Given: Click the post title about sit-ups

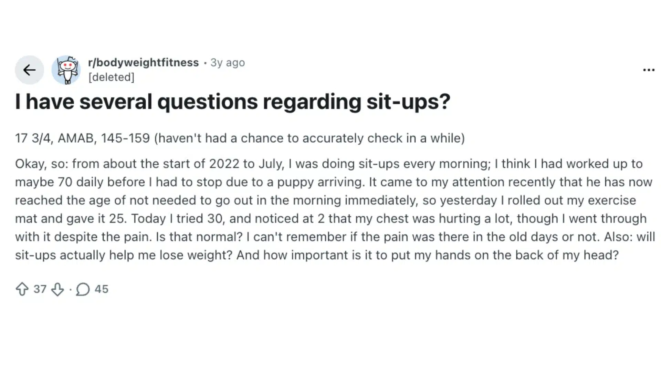Looking at the screenshot, I should pyautogui.click(x=233, y=102).
